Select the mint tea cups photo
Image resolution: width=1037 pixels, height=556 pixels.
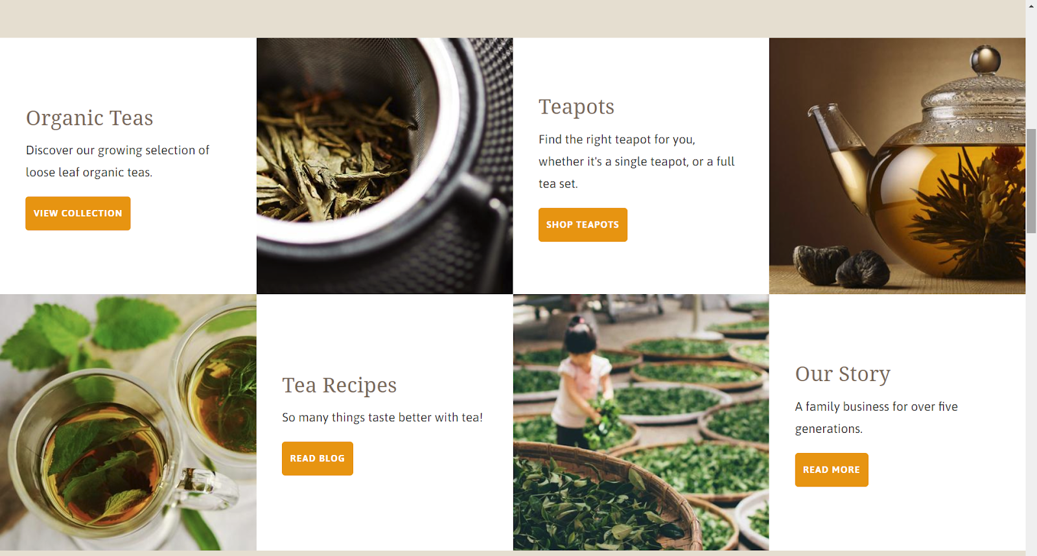coord(128,423)
